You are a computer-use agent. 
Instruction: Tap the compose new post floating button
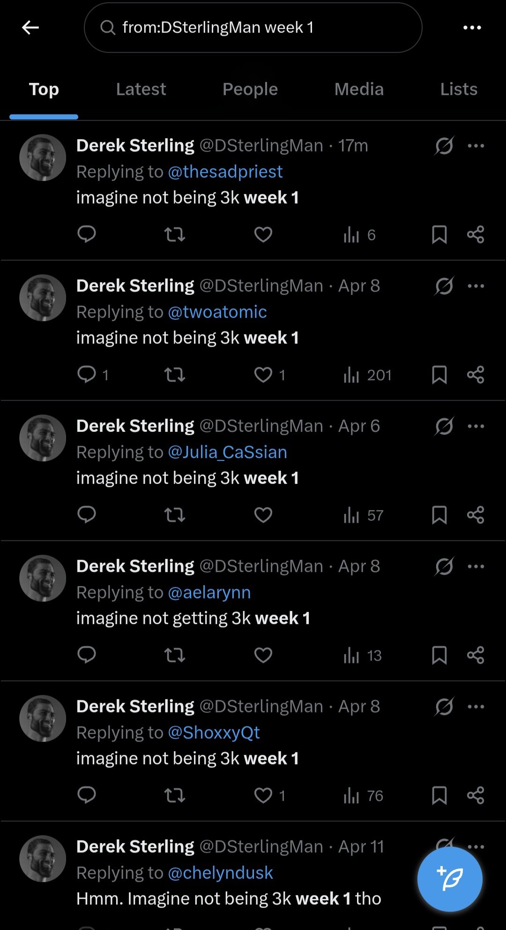(x=450, y=879)
